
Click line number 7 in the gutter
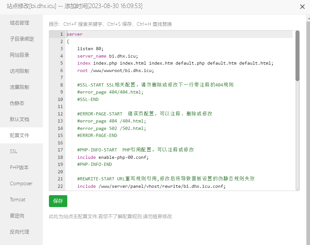point(61,77)
